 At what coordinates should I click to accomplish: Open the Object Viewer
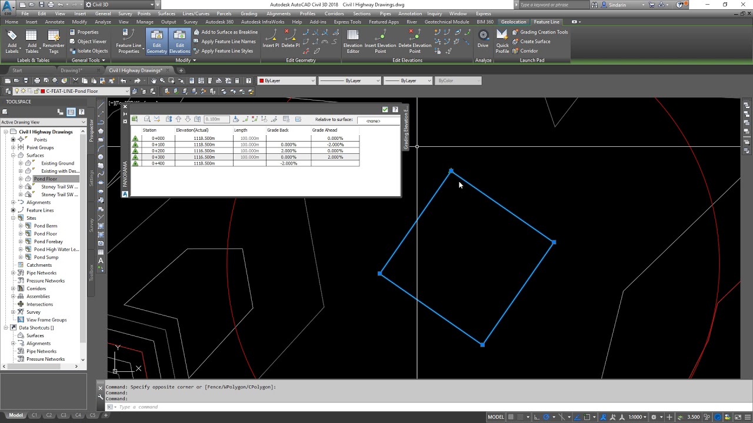(x=88, y=42)
